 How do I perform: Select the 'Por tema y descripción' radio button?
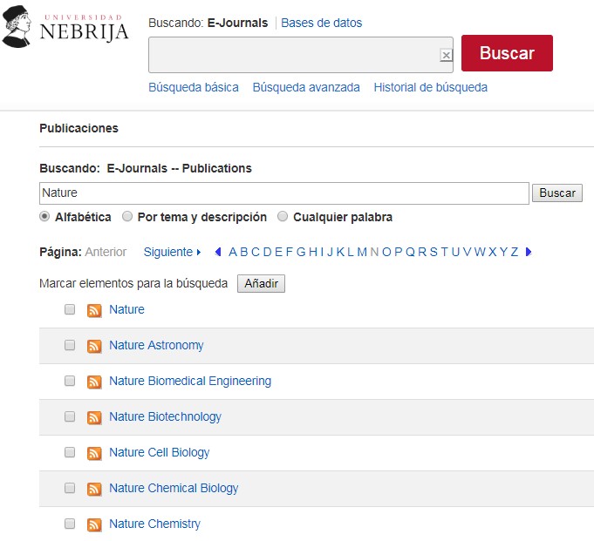127,217
